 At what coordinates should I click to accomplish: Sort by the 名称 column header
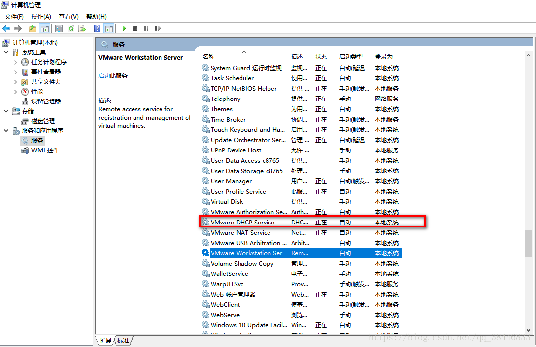(x=244, y=57)
